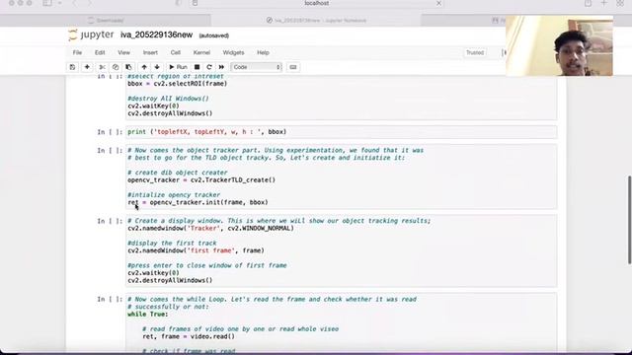This screenshot has height=355, width=632.
Task: Open the command palette keyboard icon
Action: (293, 67)
